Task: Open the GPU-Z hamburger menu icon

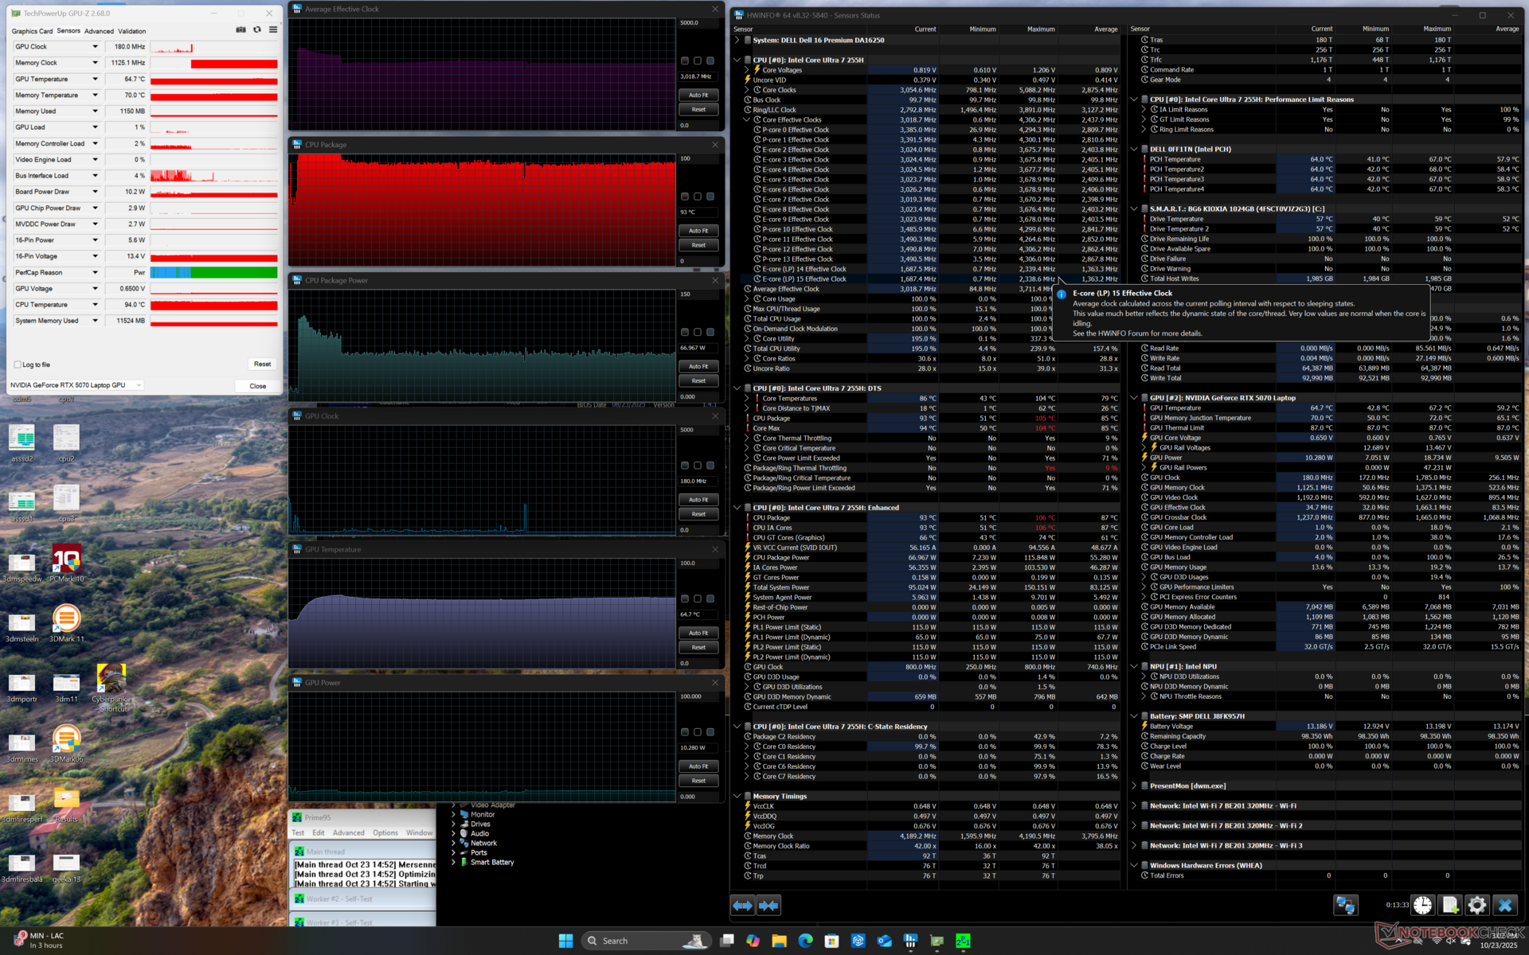Action: tap(273, 30)
